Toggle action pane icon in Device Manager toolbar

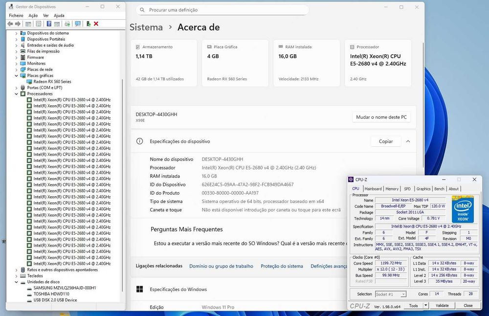click(x=57, y=23)
